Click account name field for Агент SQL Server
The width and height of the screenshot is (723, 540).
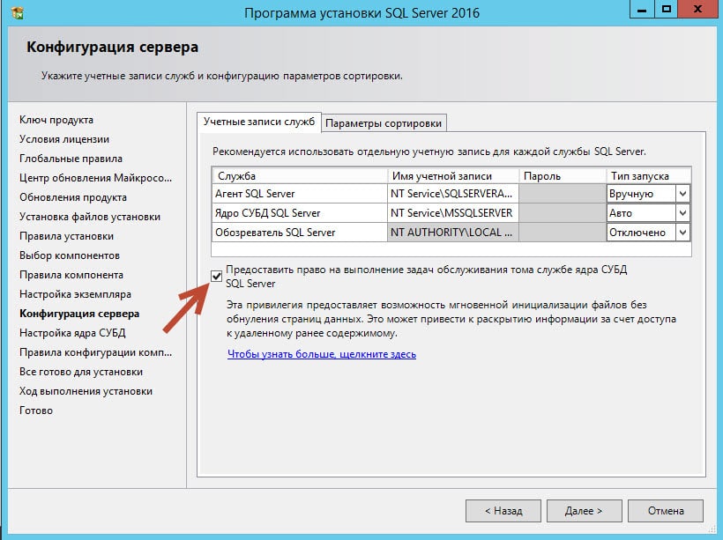pyautogui.click(x=451, y=194)
